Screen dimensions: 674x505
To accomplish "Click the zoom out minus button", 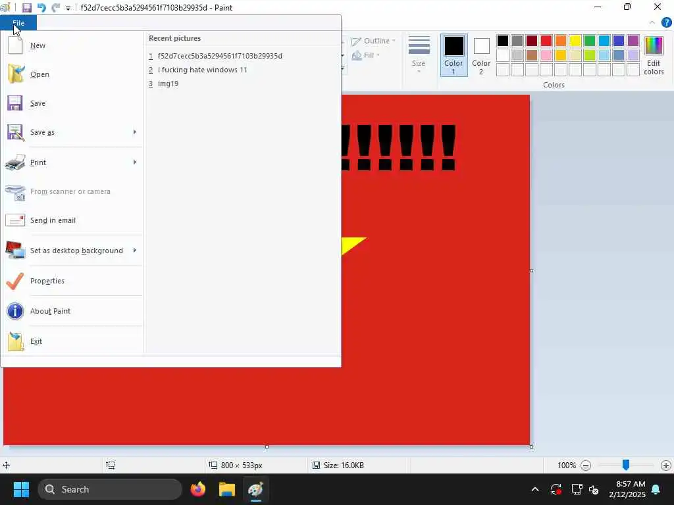I will click(585, 465).
